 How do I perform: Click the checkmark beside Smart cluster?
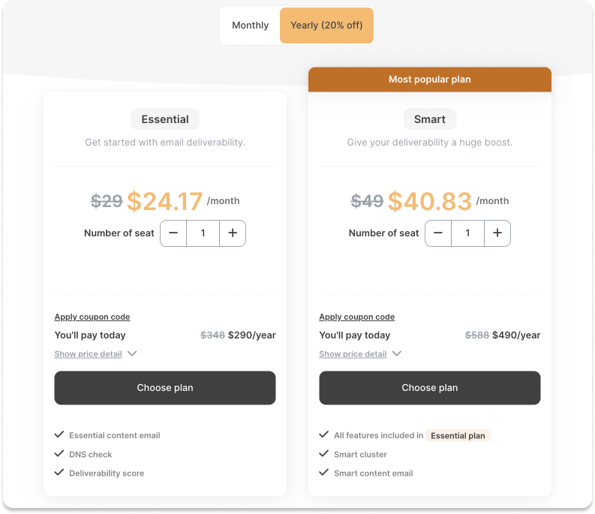324,454
